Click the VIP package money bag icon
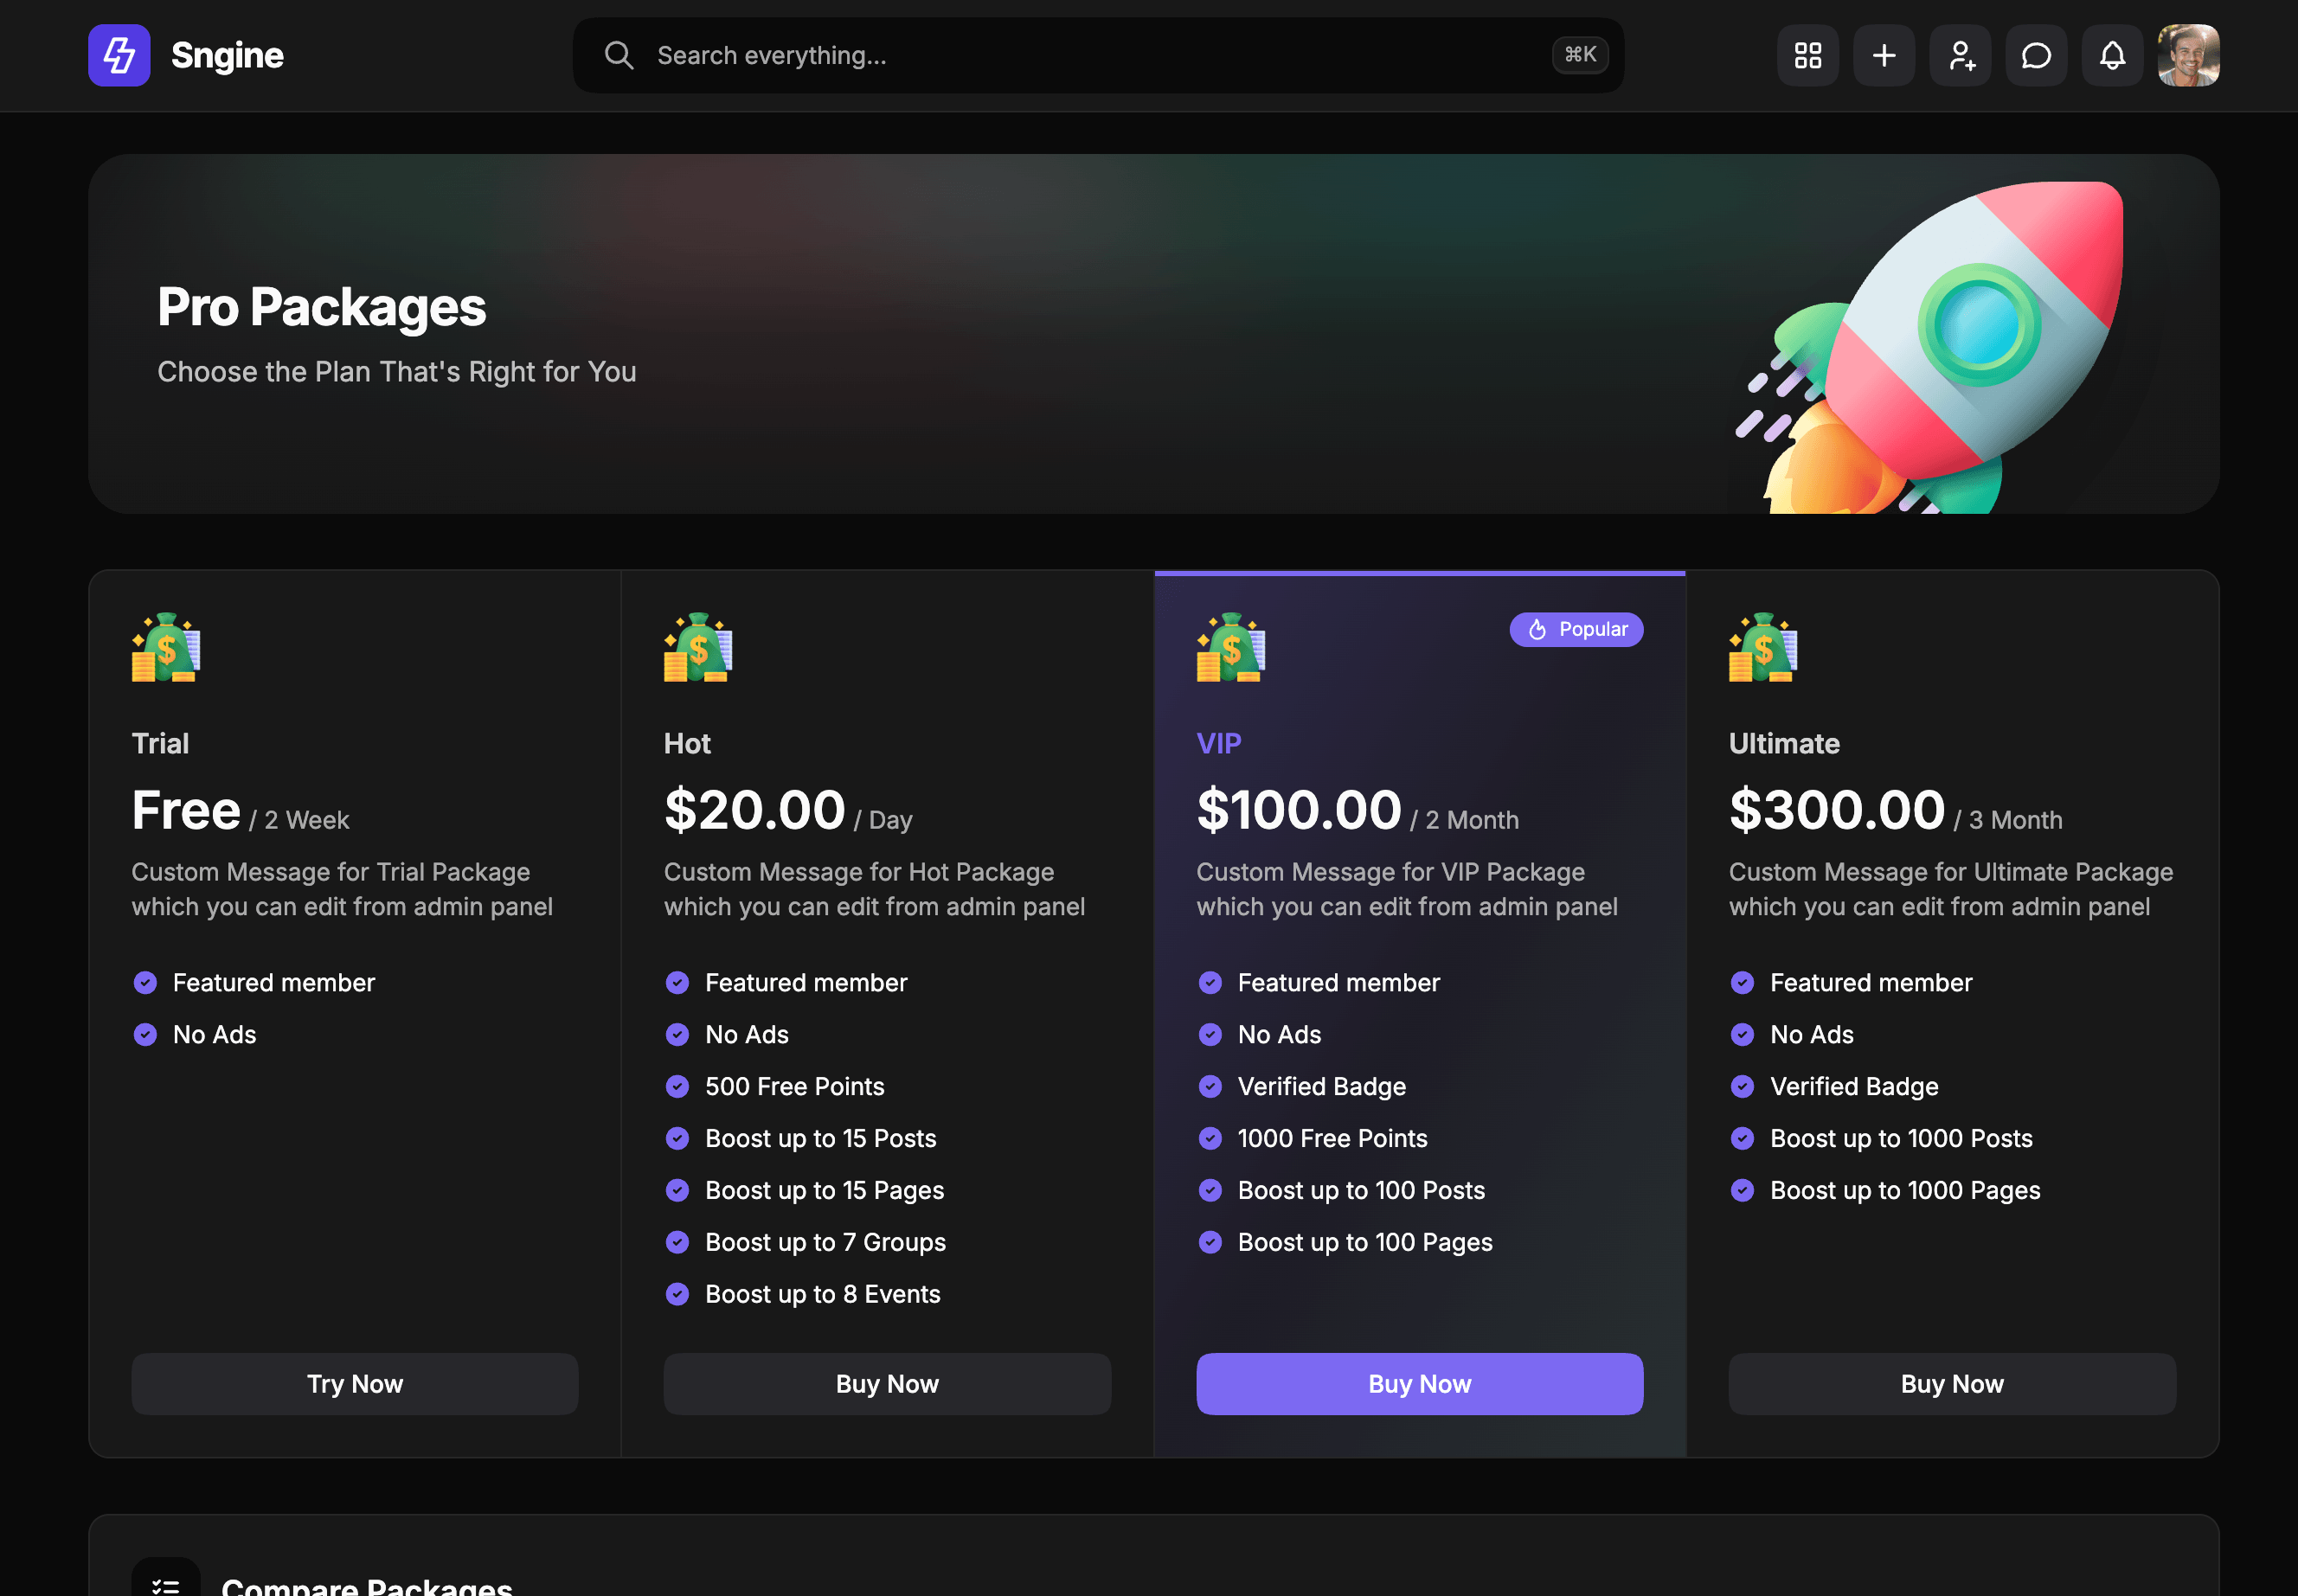 (1231, 647)
